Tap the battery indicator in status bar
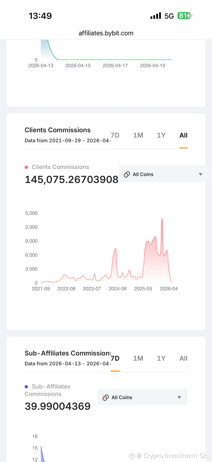 (x=185, y=16)
